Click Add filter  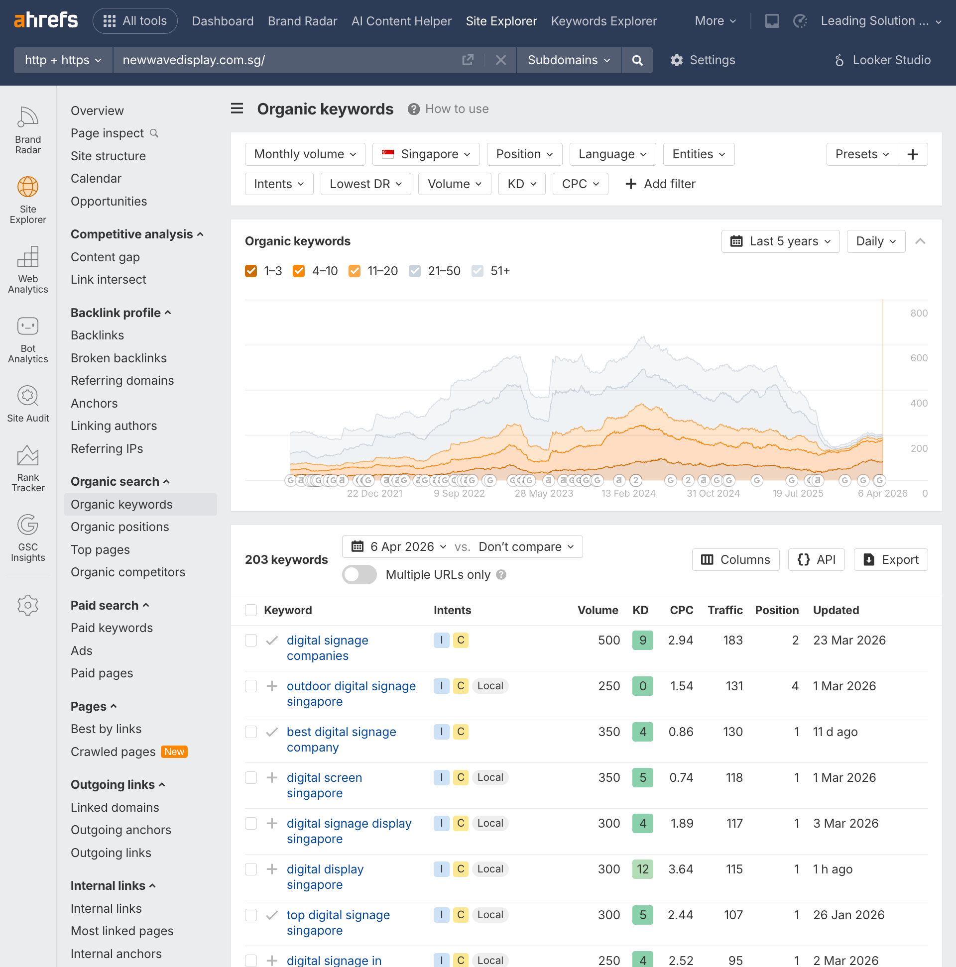[660, 184]
